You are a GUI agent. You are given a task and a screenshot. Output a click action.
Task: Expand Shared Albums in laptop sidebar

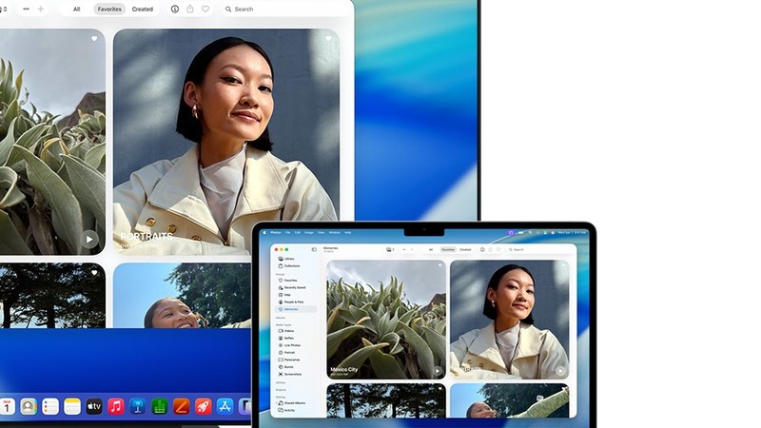coord(277,403)
